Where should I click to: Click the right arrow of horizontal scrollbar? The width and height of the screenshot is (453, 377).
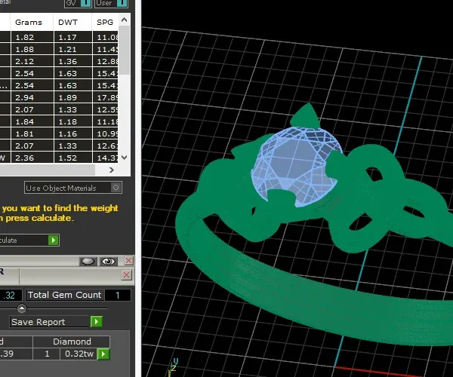pyautogui.click(x=112, y=170)
